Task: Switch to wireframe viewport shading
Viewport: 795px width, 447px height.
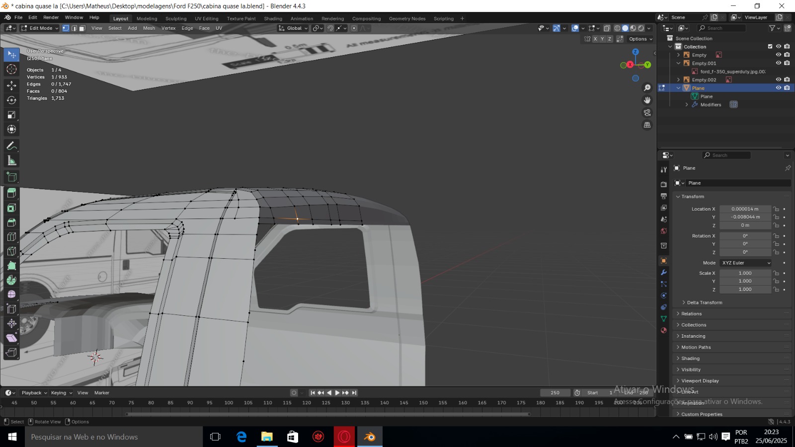Action: point(617,28)
